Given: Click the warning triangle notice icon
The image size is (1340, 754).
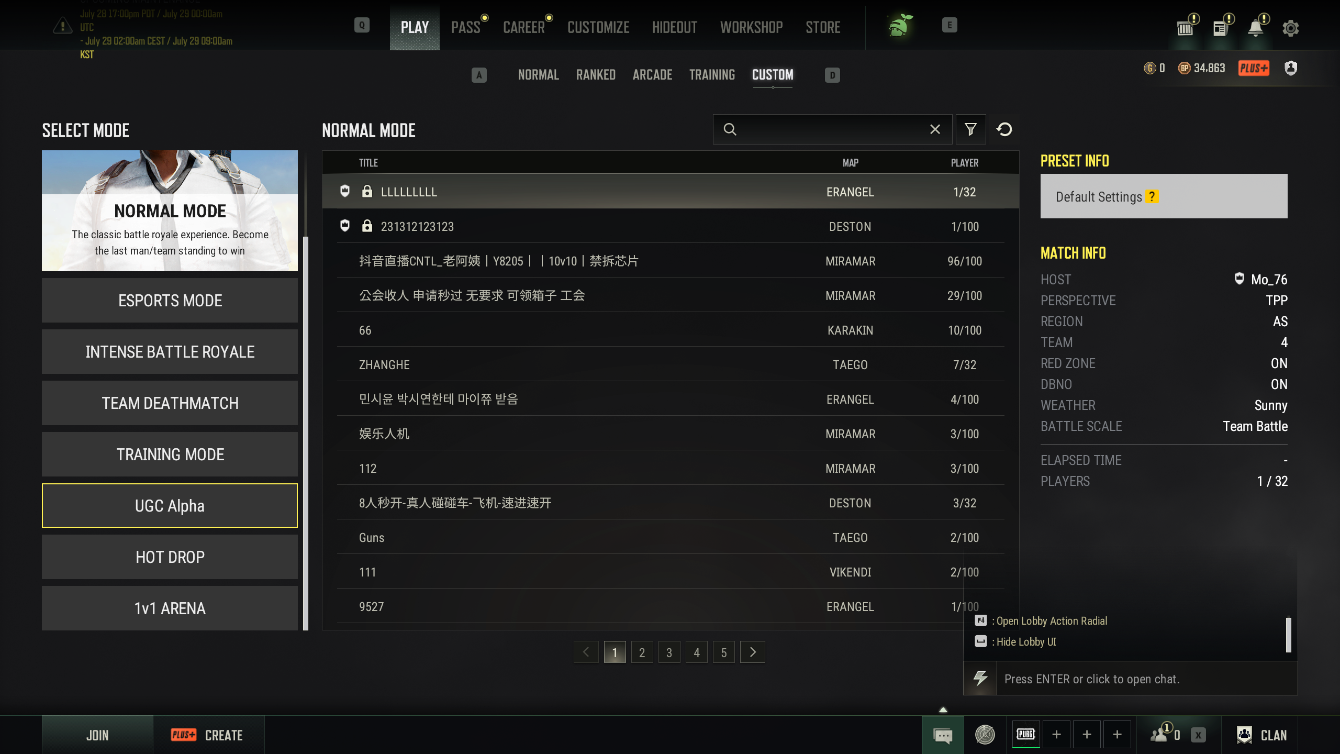Looking at the screenshot, I should (x=63, y=25).
